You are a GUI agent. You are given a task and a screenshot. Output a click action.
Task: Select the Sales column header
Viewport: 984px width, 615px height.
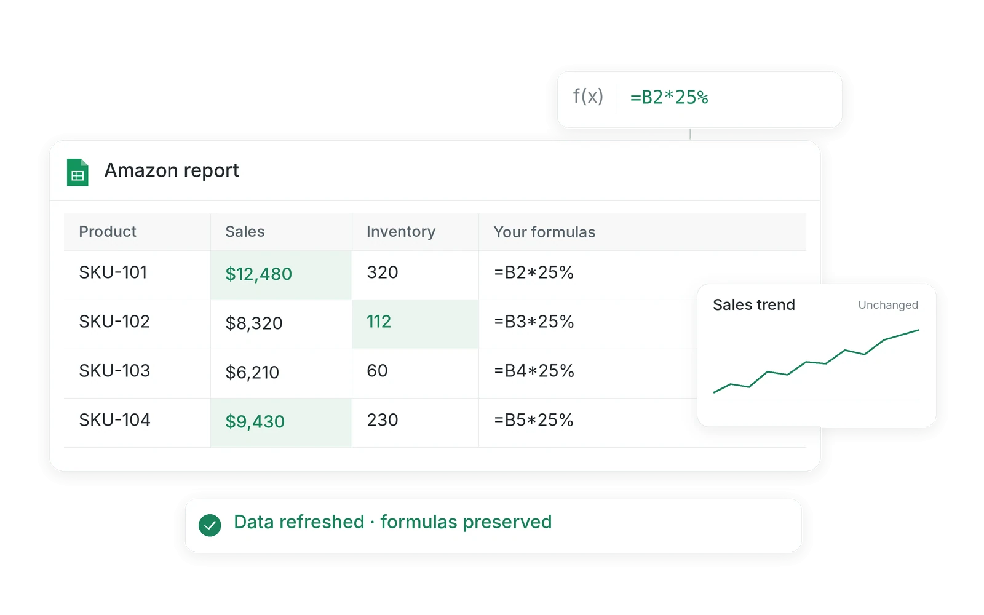point(281,232)
